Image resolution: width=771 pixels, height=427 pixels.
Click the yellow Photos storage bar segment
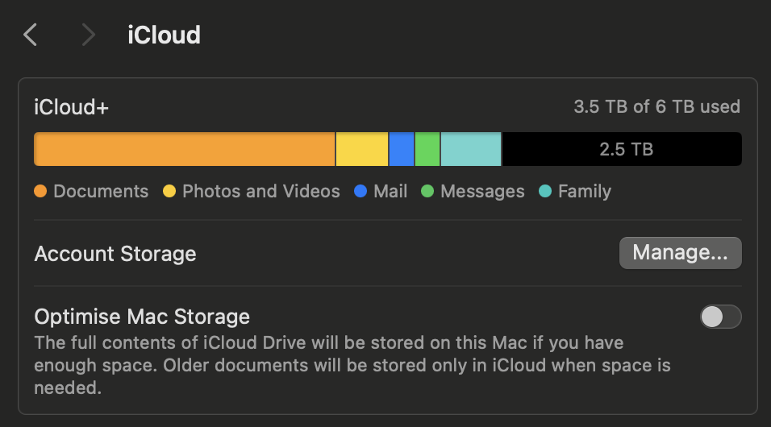click(x=361, y=149)
